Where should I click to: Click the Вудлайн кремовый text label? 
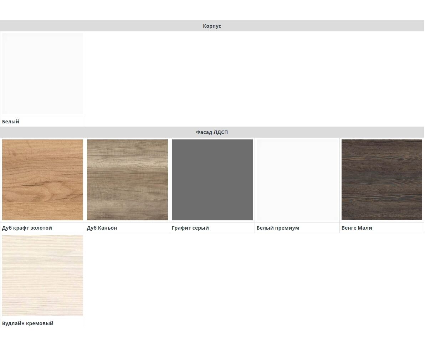pyautogui.click(x=28, y=323)
